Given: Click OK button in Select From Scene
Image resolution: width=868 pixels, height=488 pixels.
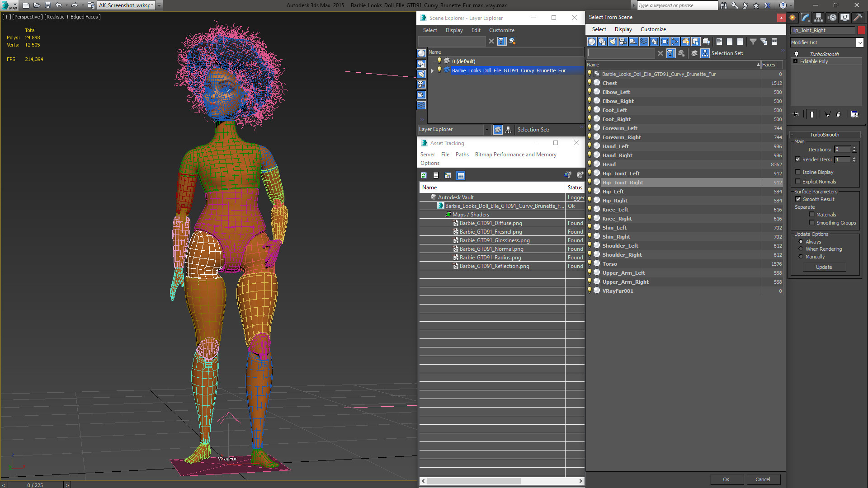Looking at the screenshot, I should tap(726, 479).
